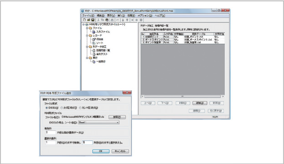This screenshot has width=284, height=164.
Task: Click the NUM indicator in the status bar
Action: point(215,117)
